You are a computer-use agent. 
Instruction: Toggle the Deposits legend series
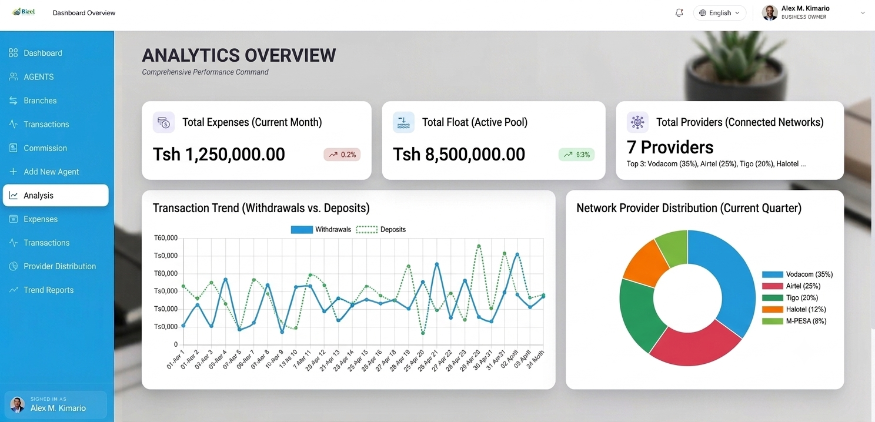coord(381,229)
